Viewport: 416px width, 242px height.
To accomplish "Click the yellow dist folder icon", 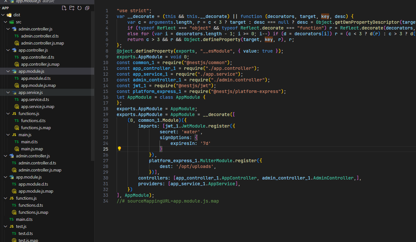I will (x=9, y=15).
